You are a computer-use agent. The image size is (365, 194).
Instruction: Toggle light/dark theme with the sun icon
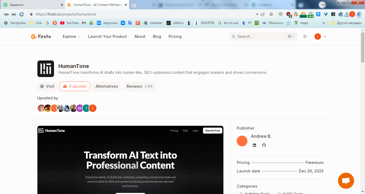point(305,37)
